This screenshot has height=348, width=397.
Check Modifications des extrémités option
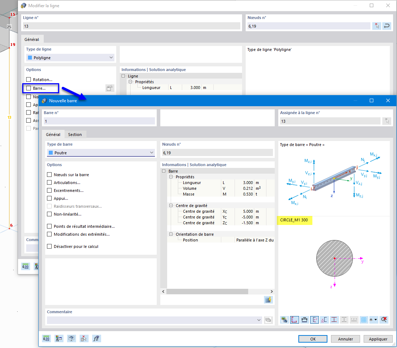pos(49,234)
